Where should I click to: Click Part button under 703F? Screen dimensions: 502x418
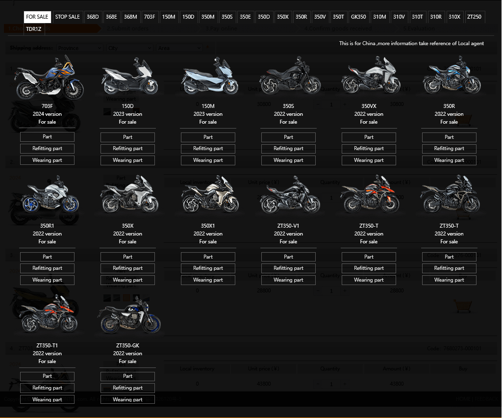48,137
